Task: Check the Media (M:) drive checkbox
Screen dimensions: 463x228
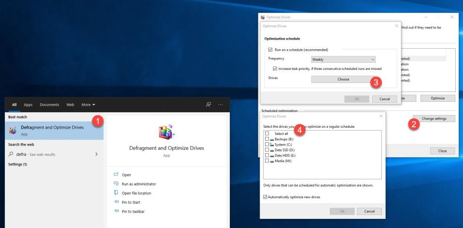Action: [267, 161]
